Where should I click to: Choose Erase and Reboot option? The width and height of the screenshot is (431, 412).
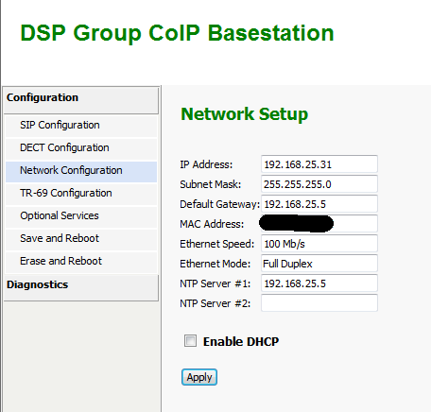pyautogui.click(x=81, y=262)
